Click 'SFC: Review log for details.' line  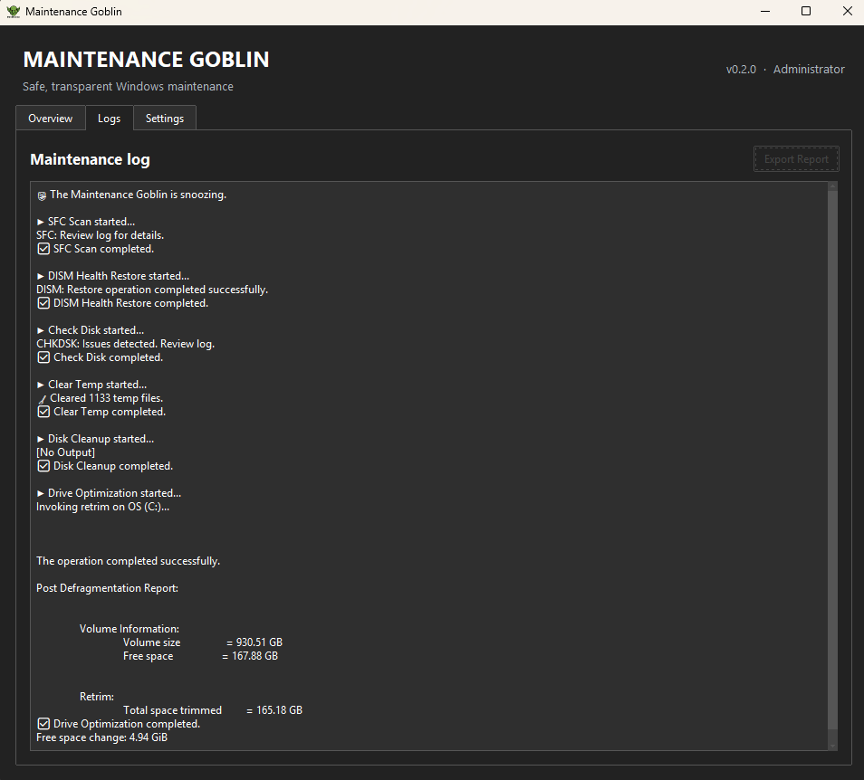100,235
